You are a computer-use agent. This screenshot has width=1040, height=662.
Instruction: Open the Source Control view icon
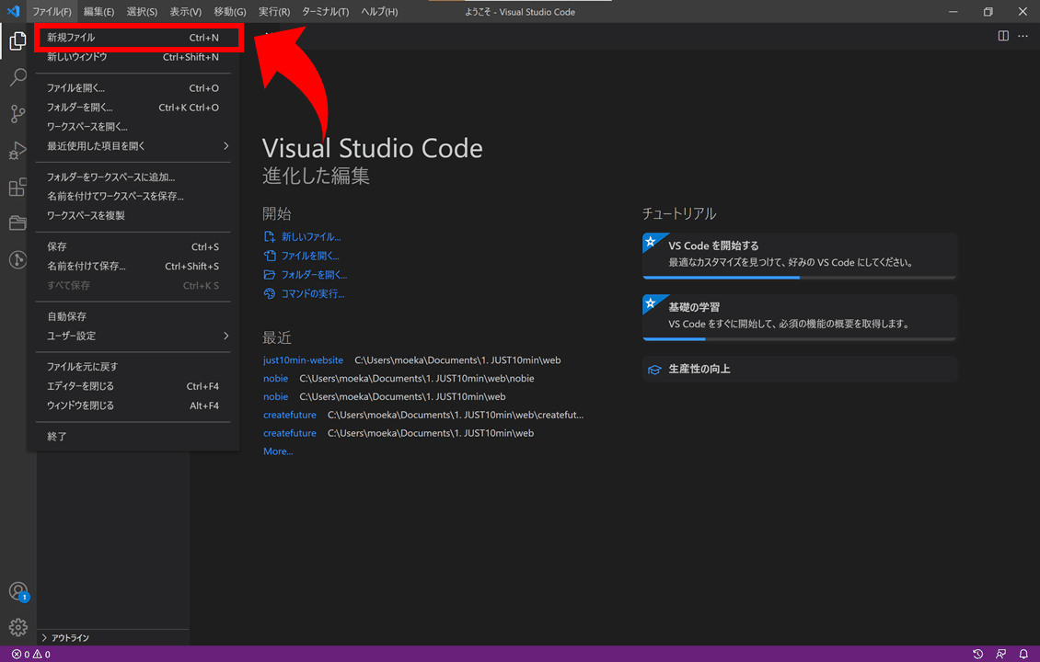coord(17,114)
